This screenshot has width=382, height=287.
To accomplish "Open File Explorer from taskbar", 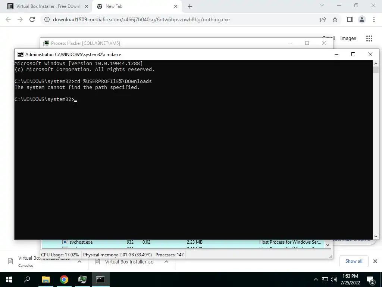I will tap(46, 280).
